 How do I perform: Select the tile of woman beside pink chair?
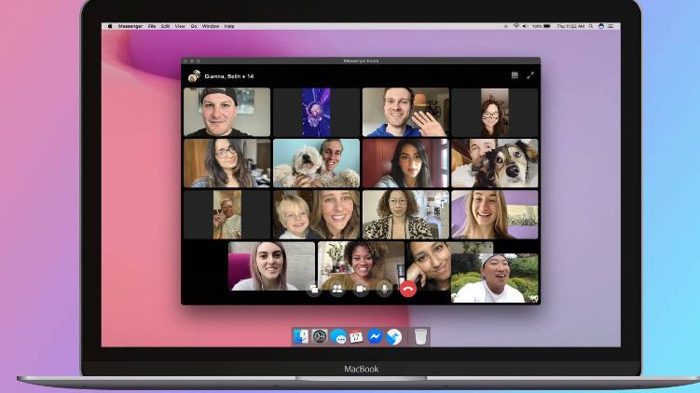[271, 265]
